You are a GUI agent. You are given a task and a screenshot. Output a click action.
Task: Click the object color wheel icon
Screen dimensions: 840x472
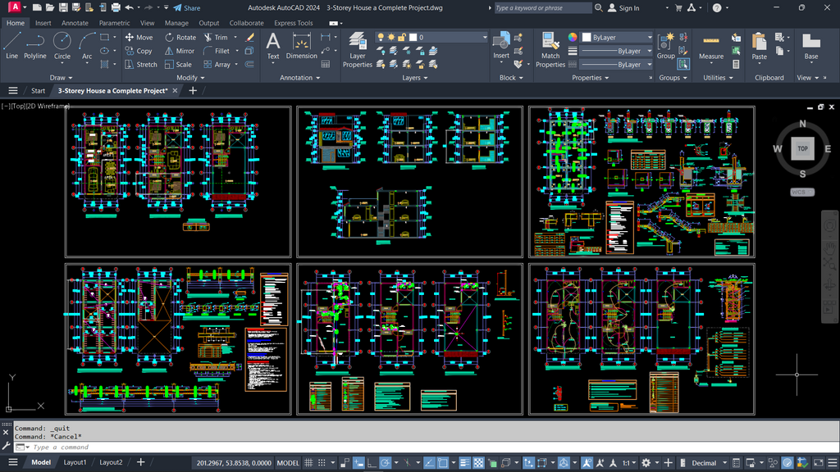click(x=573, y=37)
